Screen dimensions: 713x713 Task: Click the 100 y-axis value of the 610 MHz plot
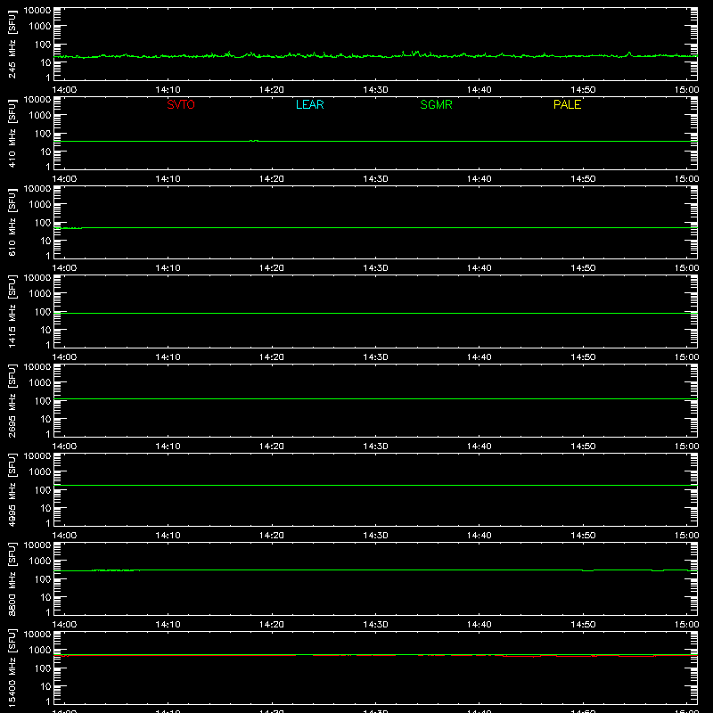[43, 222]
